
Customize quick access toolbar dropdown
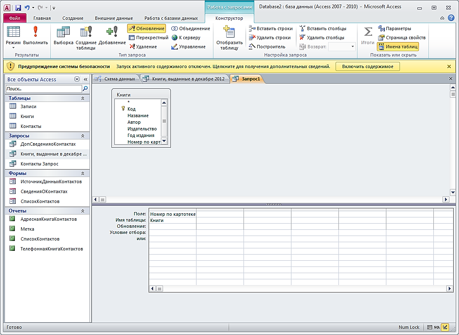(x=54, y=8)
